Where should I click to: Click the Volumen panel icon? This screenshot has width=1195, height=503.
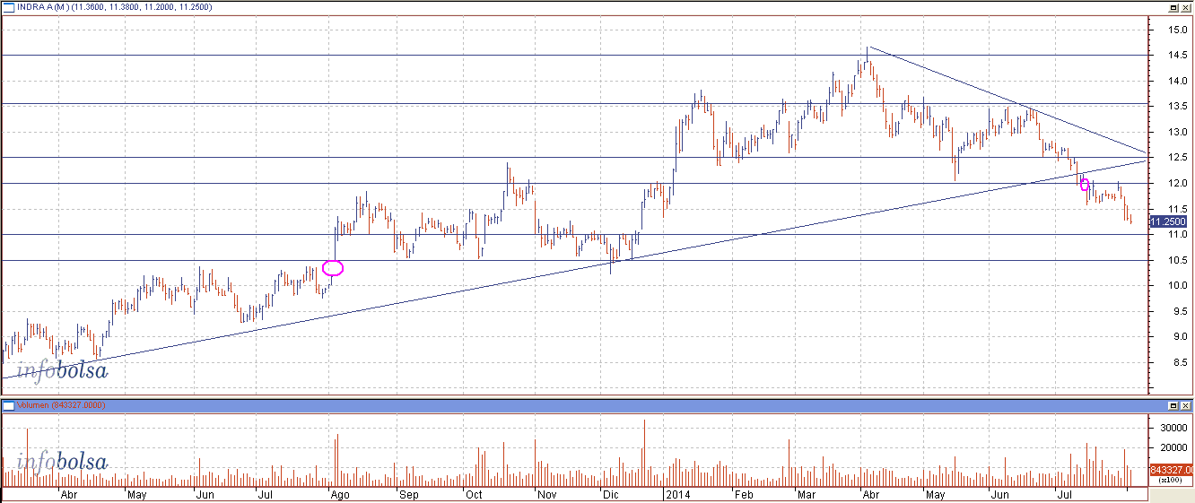pyautogui.click(x=8, y=405)
